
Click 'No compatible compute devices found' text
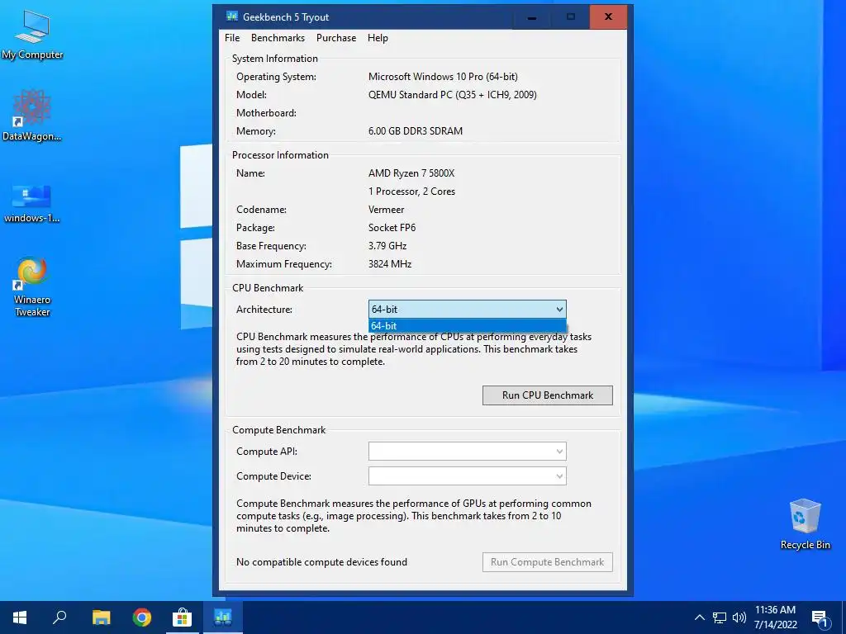(321, 561)
